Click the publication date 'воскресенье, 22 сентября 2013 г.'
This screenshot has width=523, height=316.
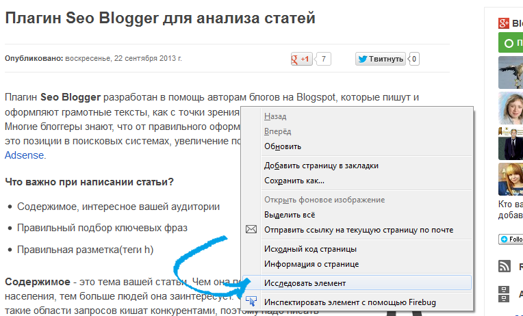(x=123, y=59)
